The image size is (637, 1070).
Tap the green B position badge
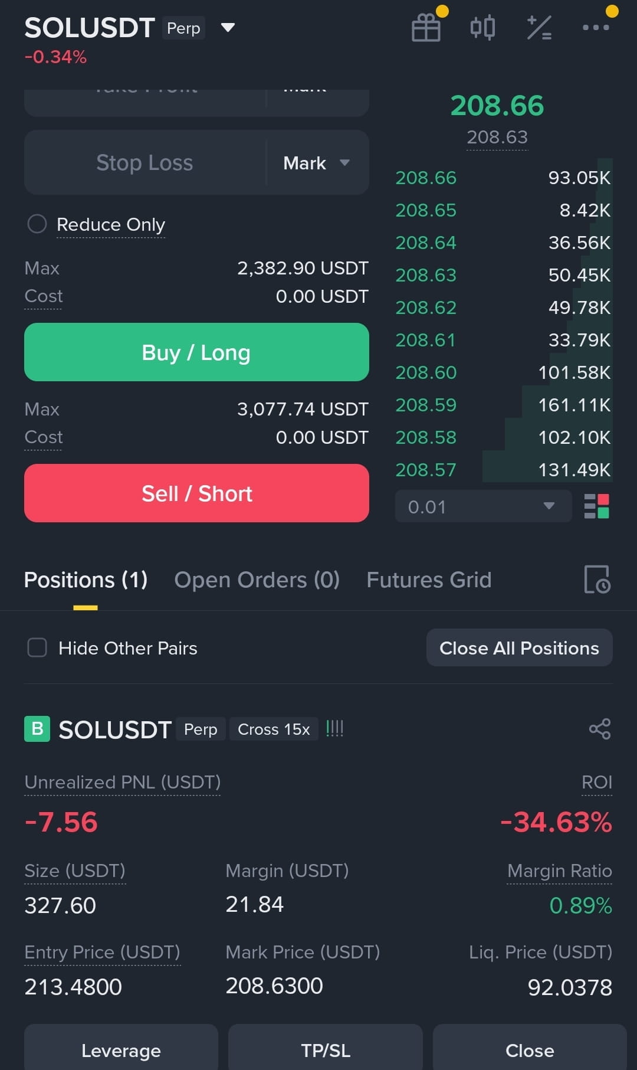tap(37, 729)
